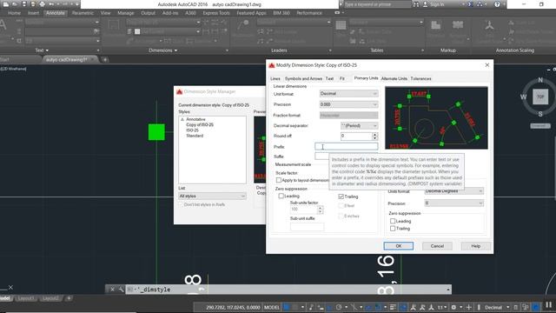Click the Round off spinner arrows
Image resolution: width=556 pixels, height=313 pixels.
click(x=374, y=136)
